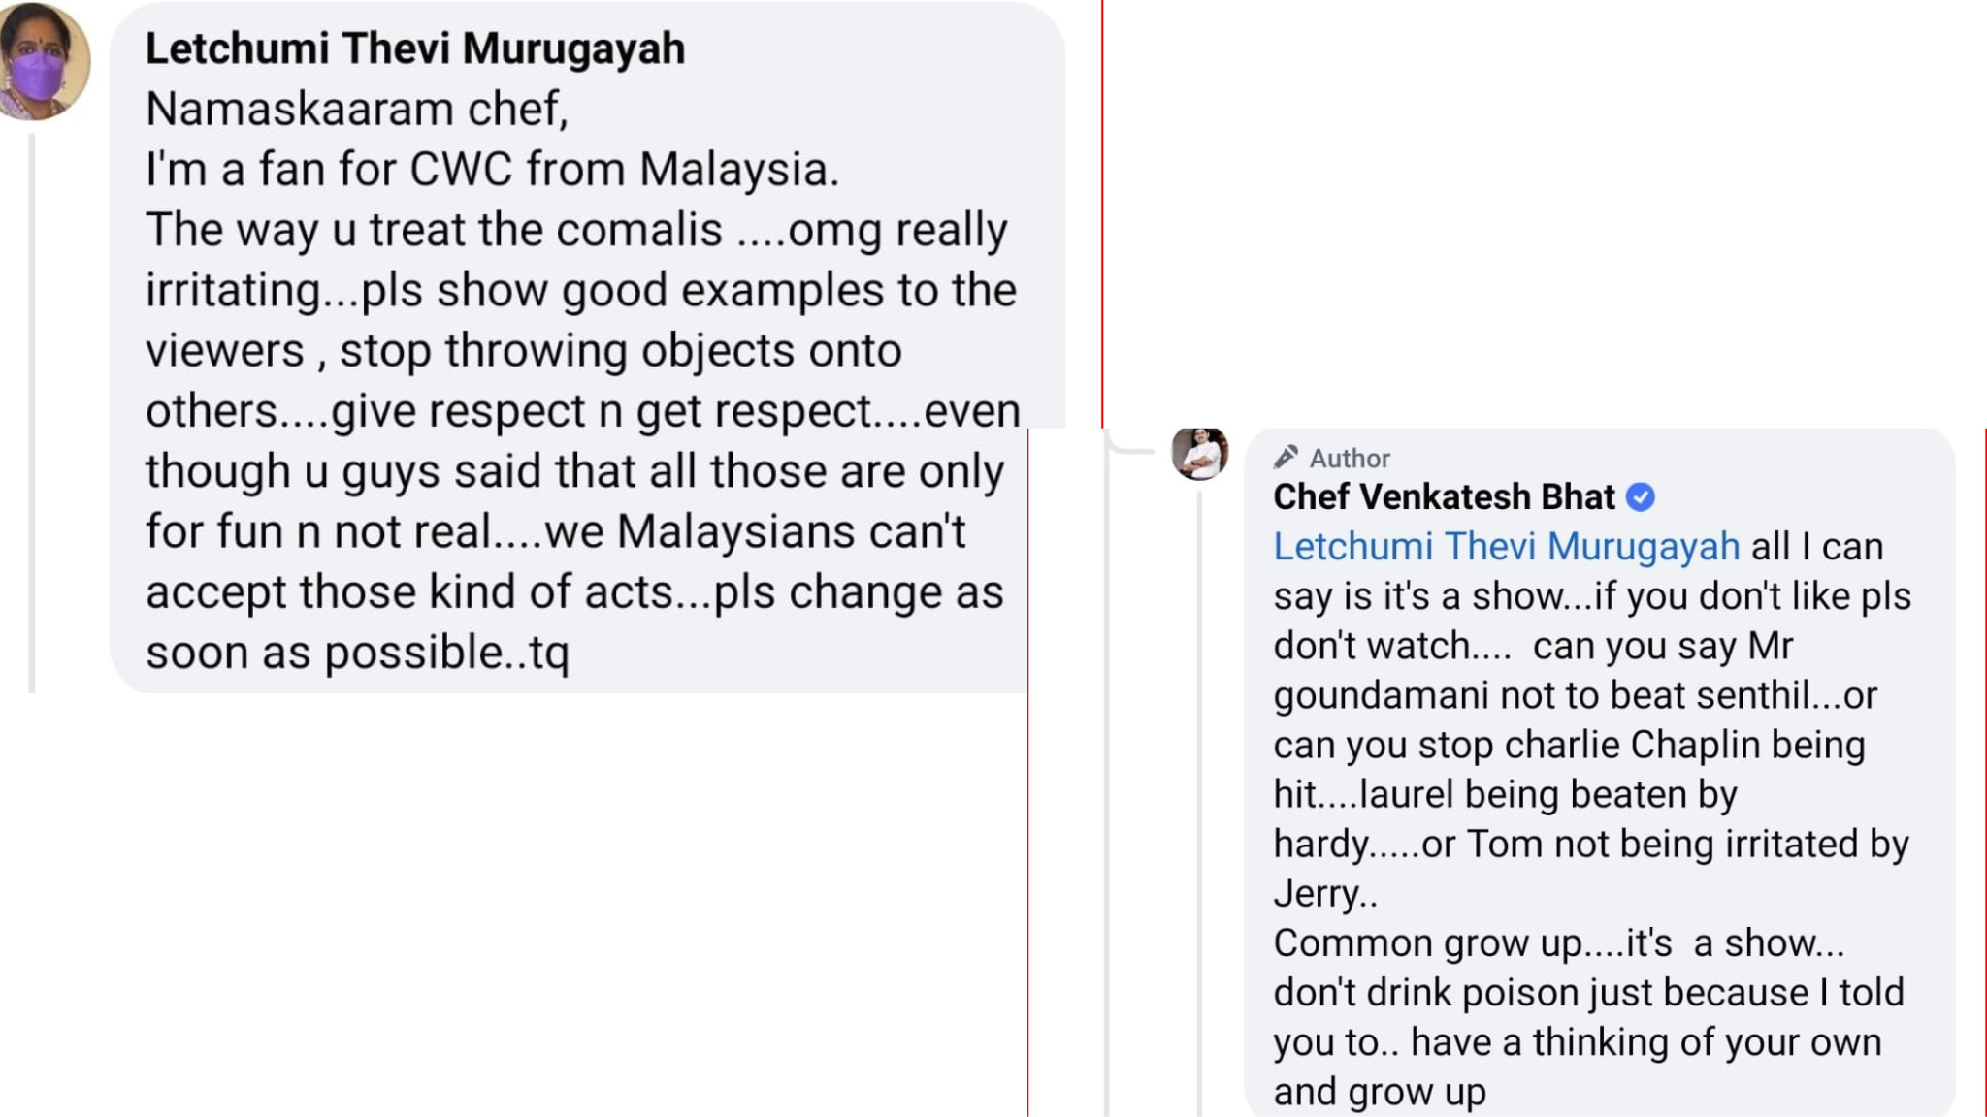
Task: Click the Author pencil icon
Action: [x=1287, y=457]
